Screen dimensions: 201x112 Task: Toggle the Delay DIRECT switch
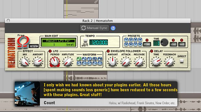tap(182, 61)
